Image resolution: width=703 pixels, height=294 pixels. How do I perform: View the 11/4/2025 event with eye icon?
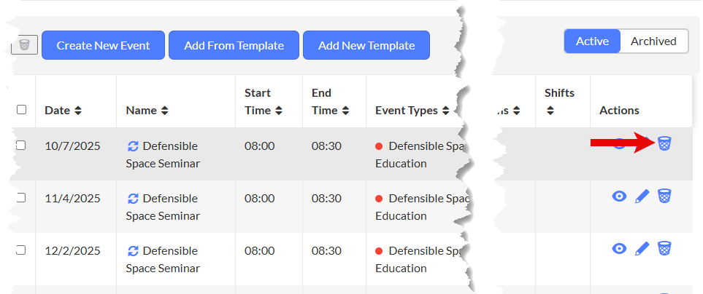point(619,196)
